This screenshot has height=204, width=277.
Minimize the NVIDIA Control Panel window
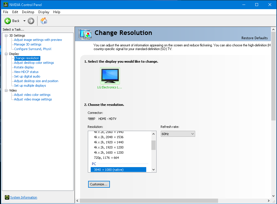[x=244, y=5]
